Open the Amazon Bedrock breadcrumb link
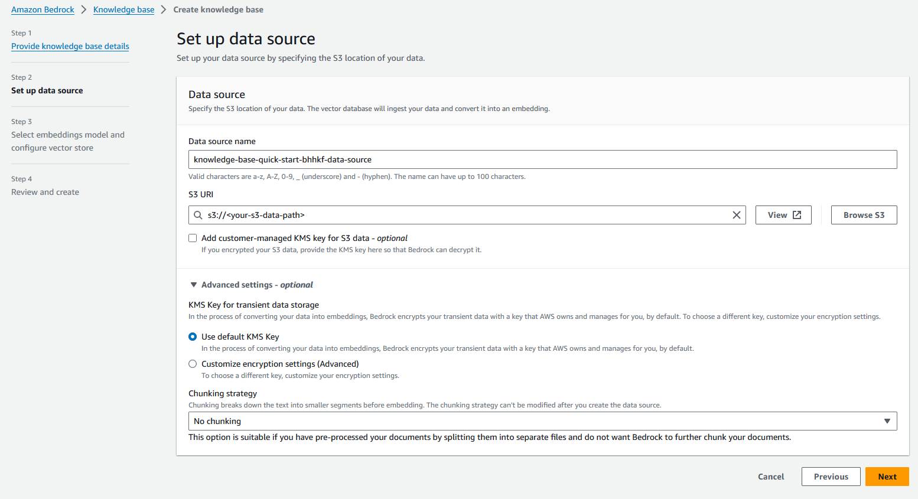This screenshot has width=918, height=499. [43, 9]
